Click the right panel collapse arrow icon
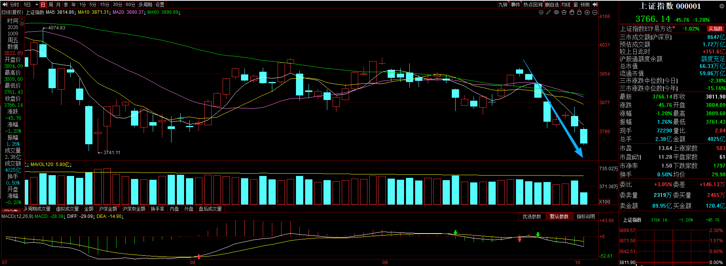Screen dimensions: 726x266 [x=595, y=5]
